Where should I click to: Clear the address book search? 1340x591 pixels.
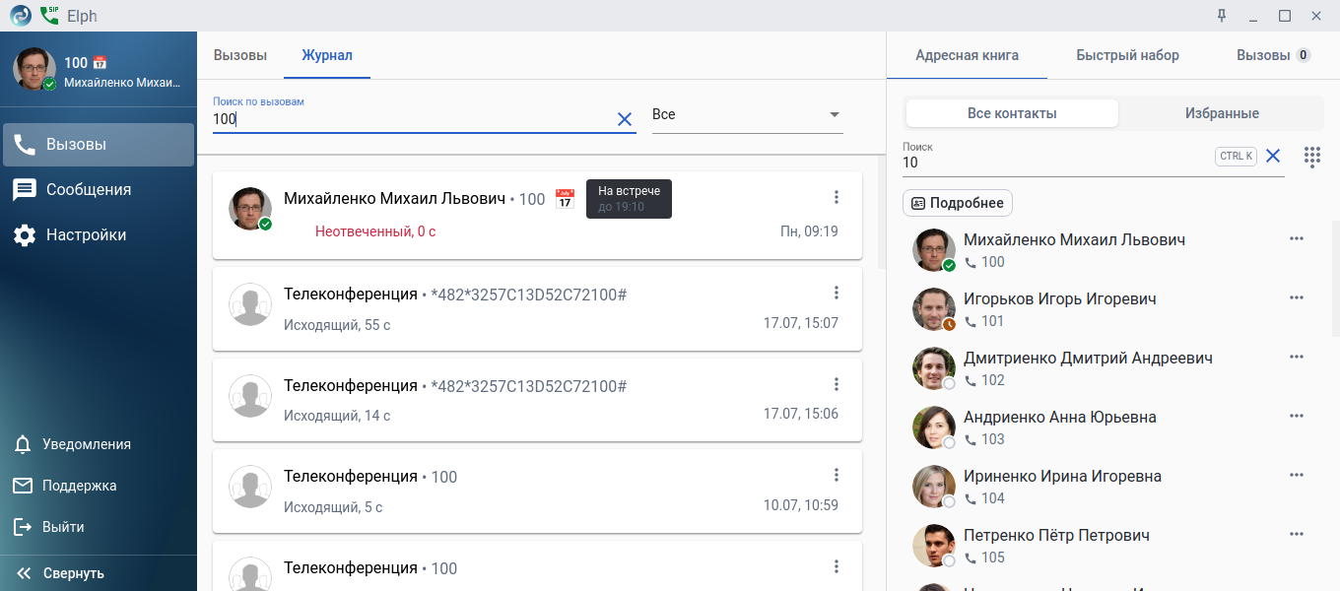point(1272,156)
